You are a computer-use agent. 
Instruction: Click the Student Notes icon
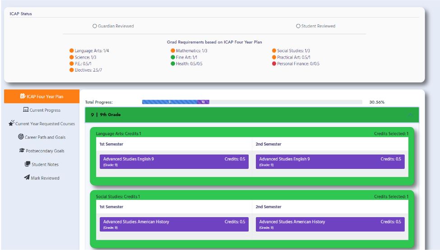(27, 164)
